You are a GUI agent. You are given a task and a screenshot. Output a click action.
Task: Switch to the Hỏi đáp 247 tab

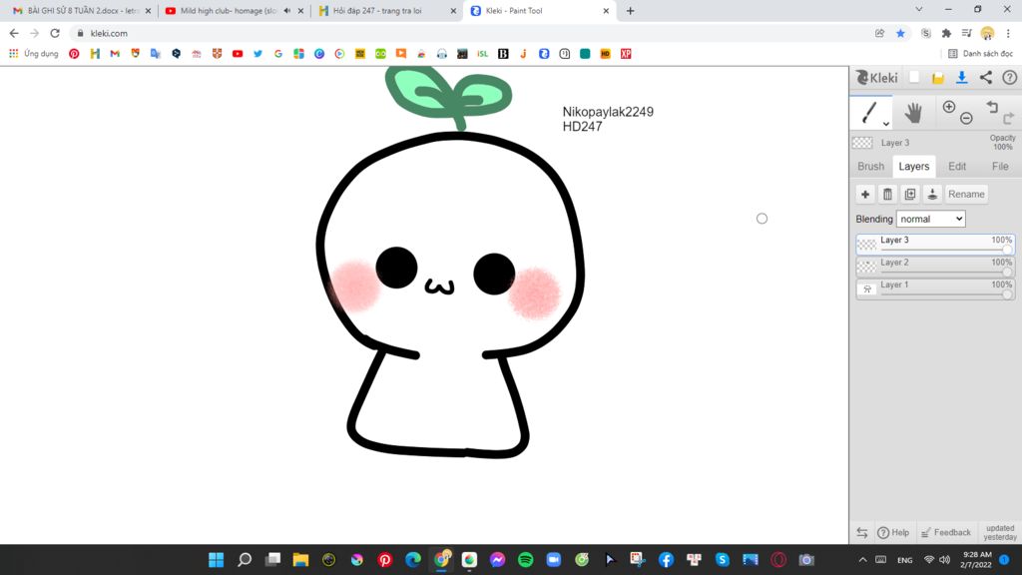pos(386,11)
